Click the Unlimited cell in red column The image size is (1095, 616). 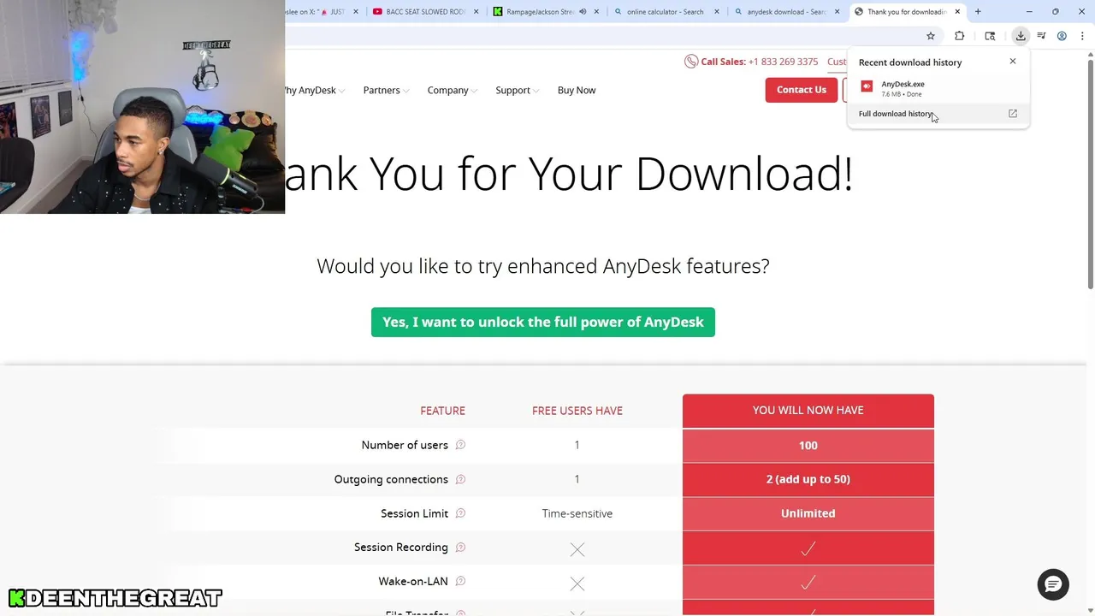[x=808, y=513]
